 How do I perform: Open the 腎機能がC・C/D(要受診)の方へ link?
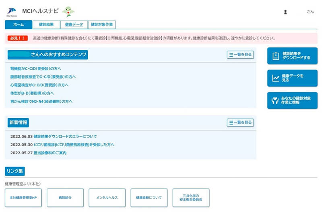click(35, 69)
